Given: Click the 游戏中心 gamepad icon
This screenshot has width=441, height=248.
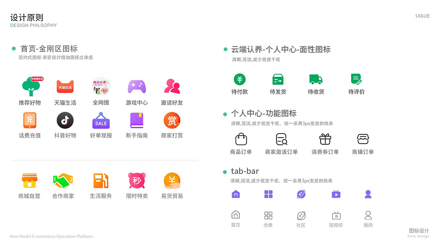Looking at the screenshot, I should [136, 86].
